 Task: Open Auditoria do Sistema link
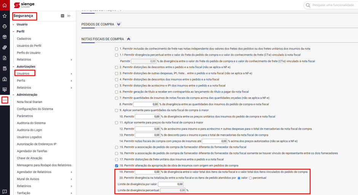click(31, 123)
